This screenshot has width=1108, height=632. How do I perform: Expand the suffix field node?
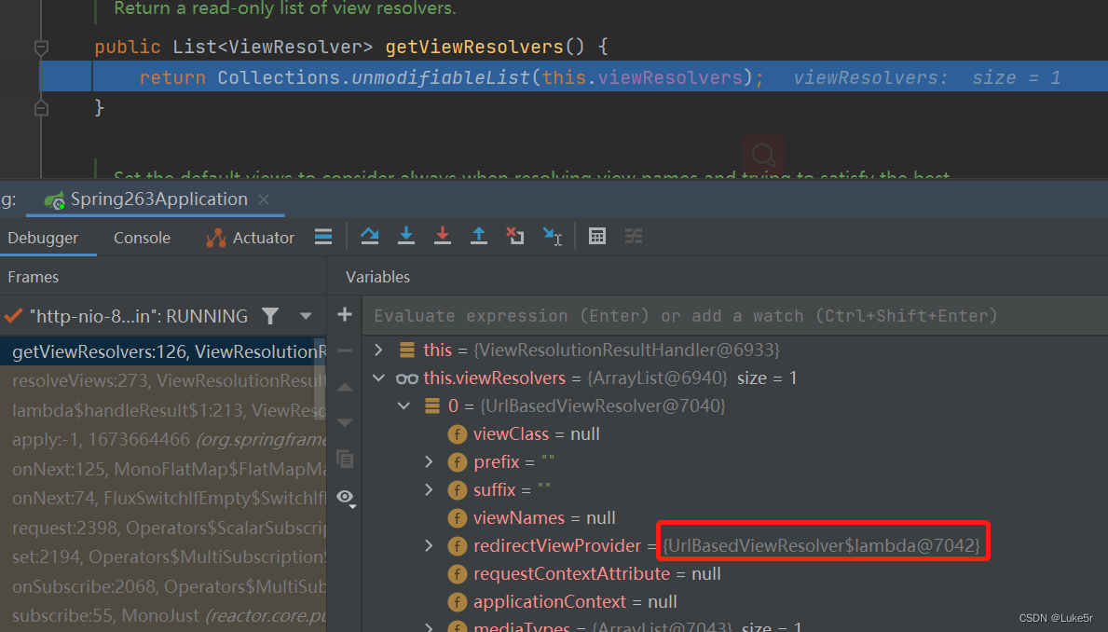coord(429,489)
